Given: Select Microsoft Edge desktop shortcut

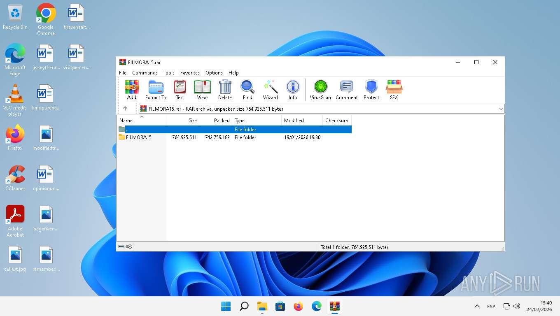Looking at the screenshot, I should [15, 60].
